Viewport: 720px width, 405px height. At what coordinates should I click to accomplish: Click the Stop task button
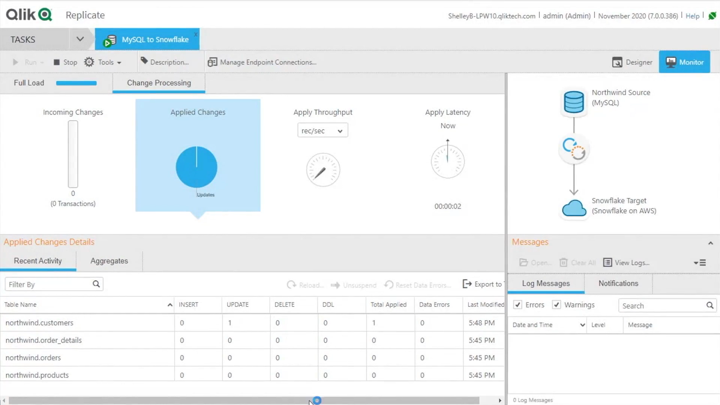(x=65, y=62)
